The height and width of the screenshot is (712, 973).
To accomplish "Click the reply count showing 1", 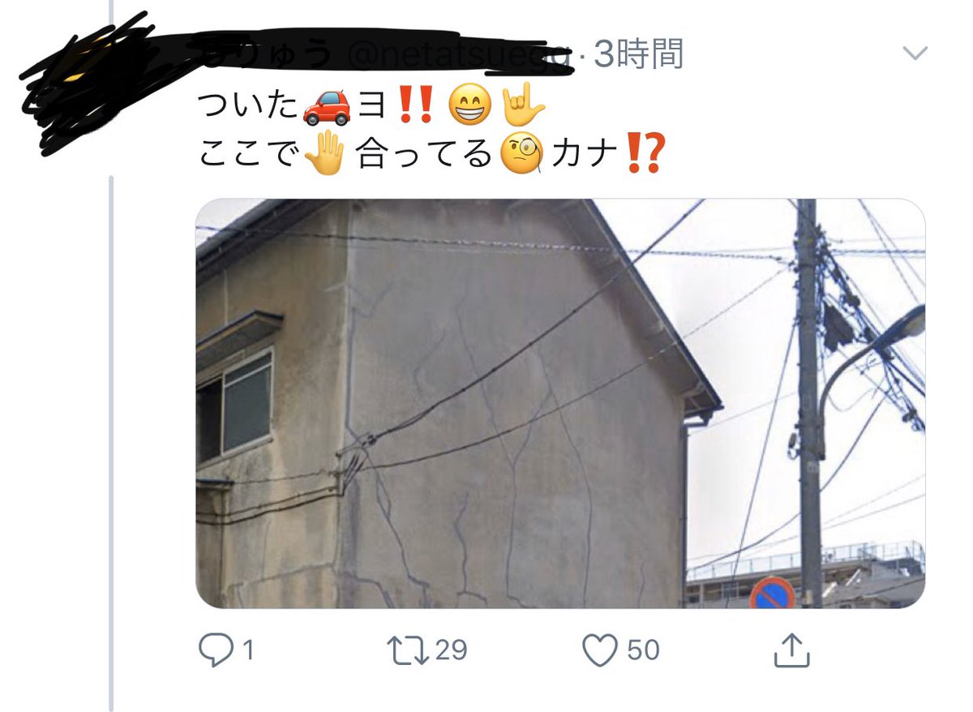I will pos(247,650).
